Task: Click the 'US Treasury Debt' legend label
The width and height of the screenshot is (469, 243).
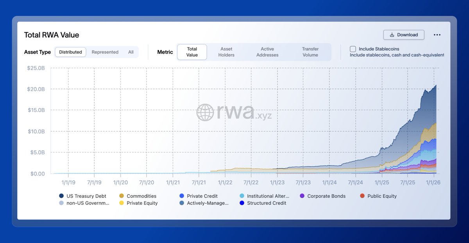Action: point(86,196)
